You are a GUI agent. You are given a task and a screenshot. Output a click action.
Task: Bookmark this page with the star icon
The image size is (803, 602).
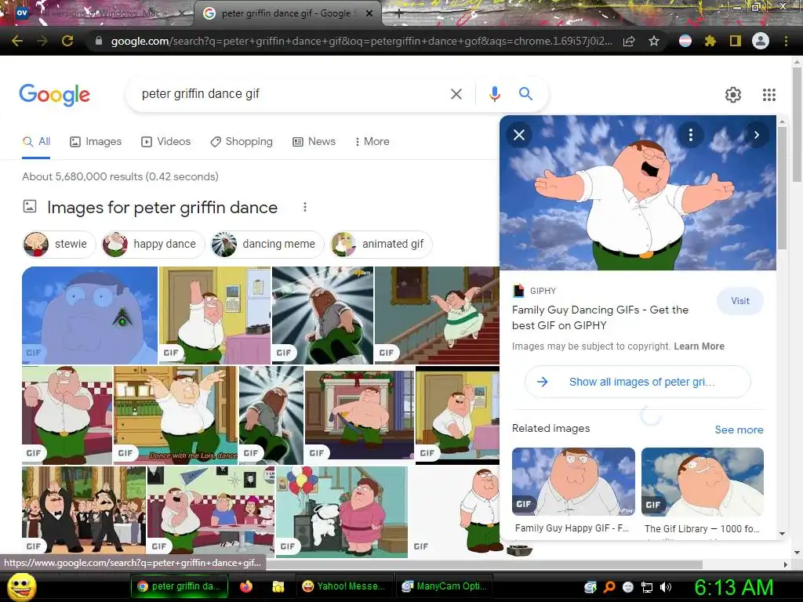(654, 41)
